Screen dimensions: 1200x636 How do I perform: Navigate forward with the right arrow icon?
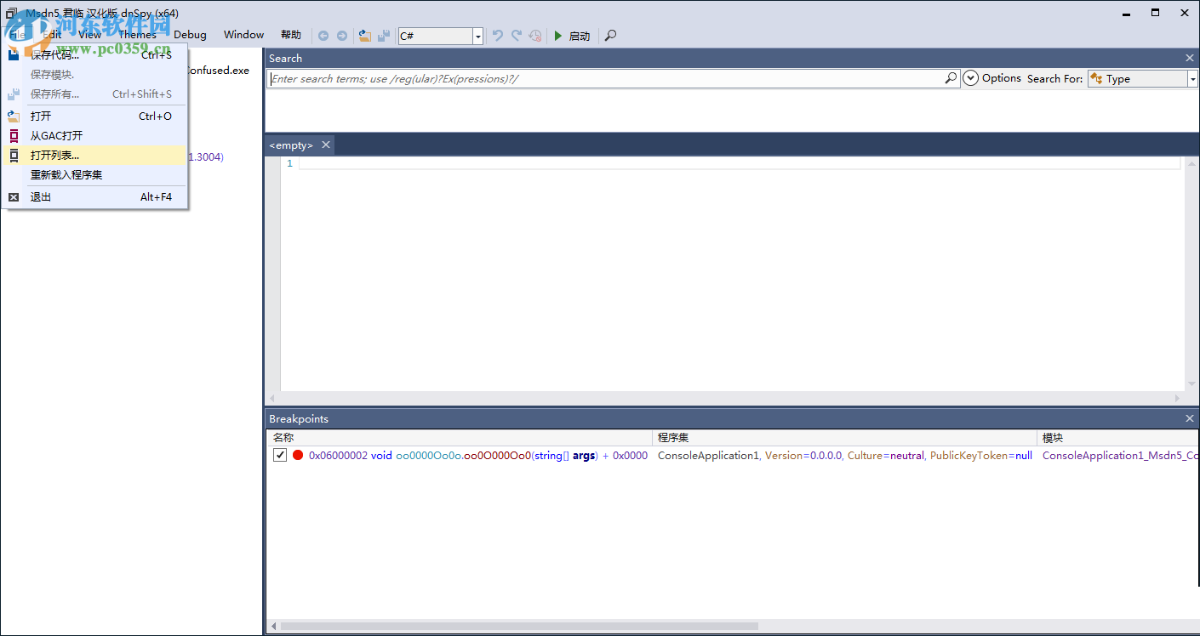coord(342,36)
